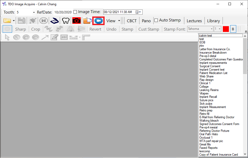This screenshot has width=248, height=158.
Task: Open the image date-time calendar picker
Action: pos(138,12)
